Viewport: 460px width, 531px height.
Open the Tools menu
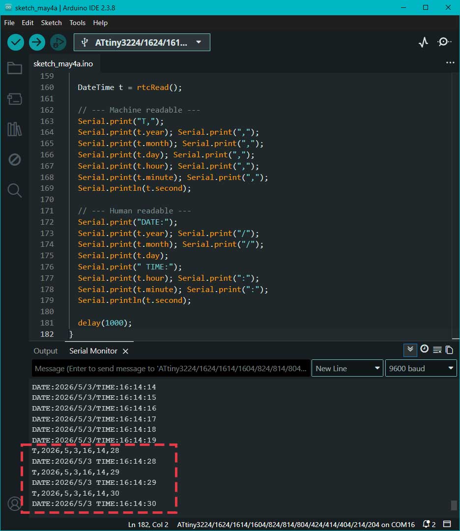77,23
